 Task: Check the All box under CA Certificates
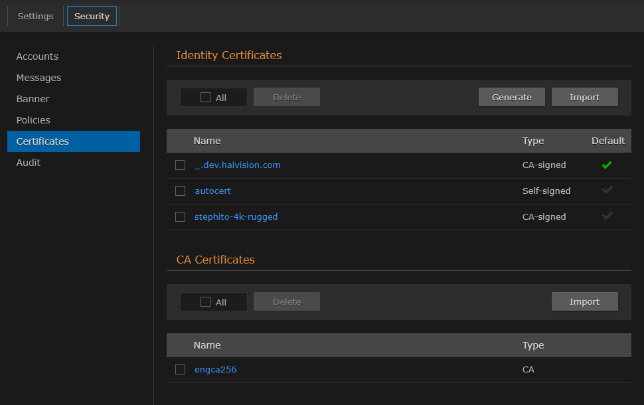point(204,301)
